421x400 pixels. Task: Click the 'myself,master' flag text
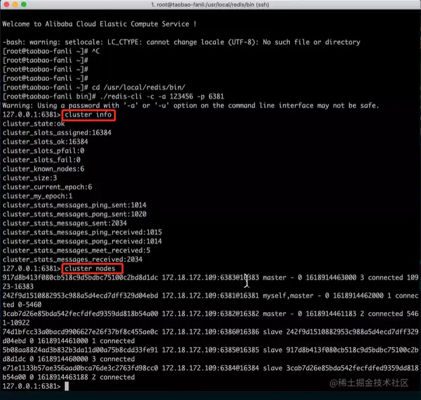(x=288, y=296)
